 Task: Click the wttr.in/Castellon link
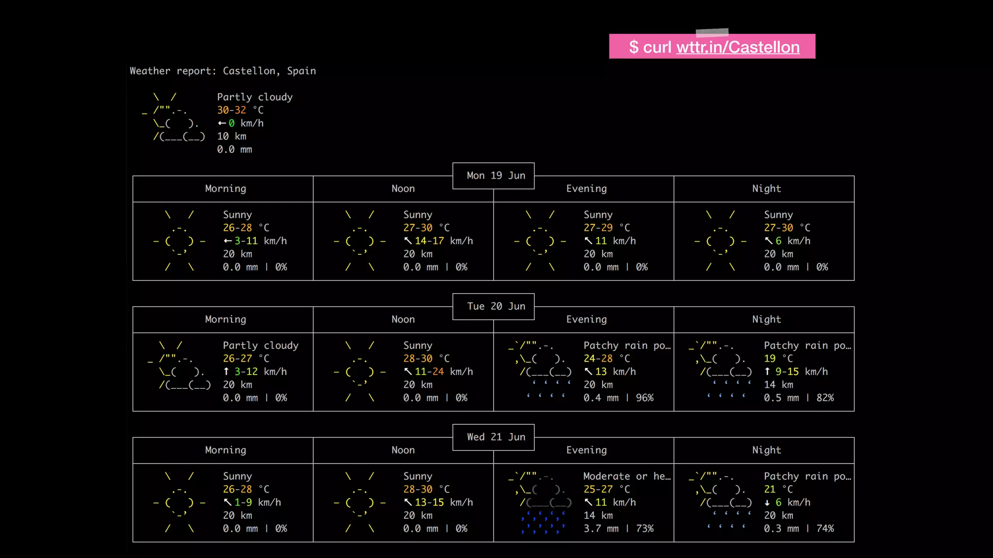[737, 47]
